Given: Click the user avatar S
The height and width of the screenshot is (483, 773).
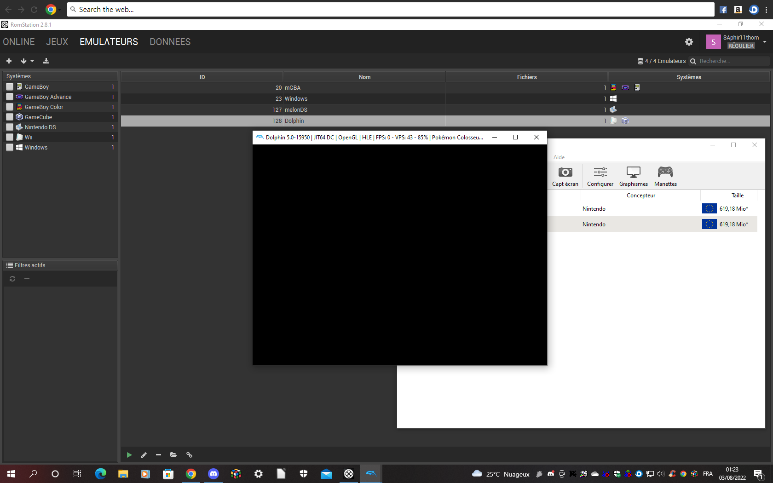Looking at the screenshot, I should pos(713,42).
